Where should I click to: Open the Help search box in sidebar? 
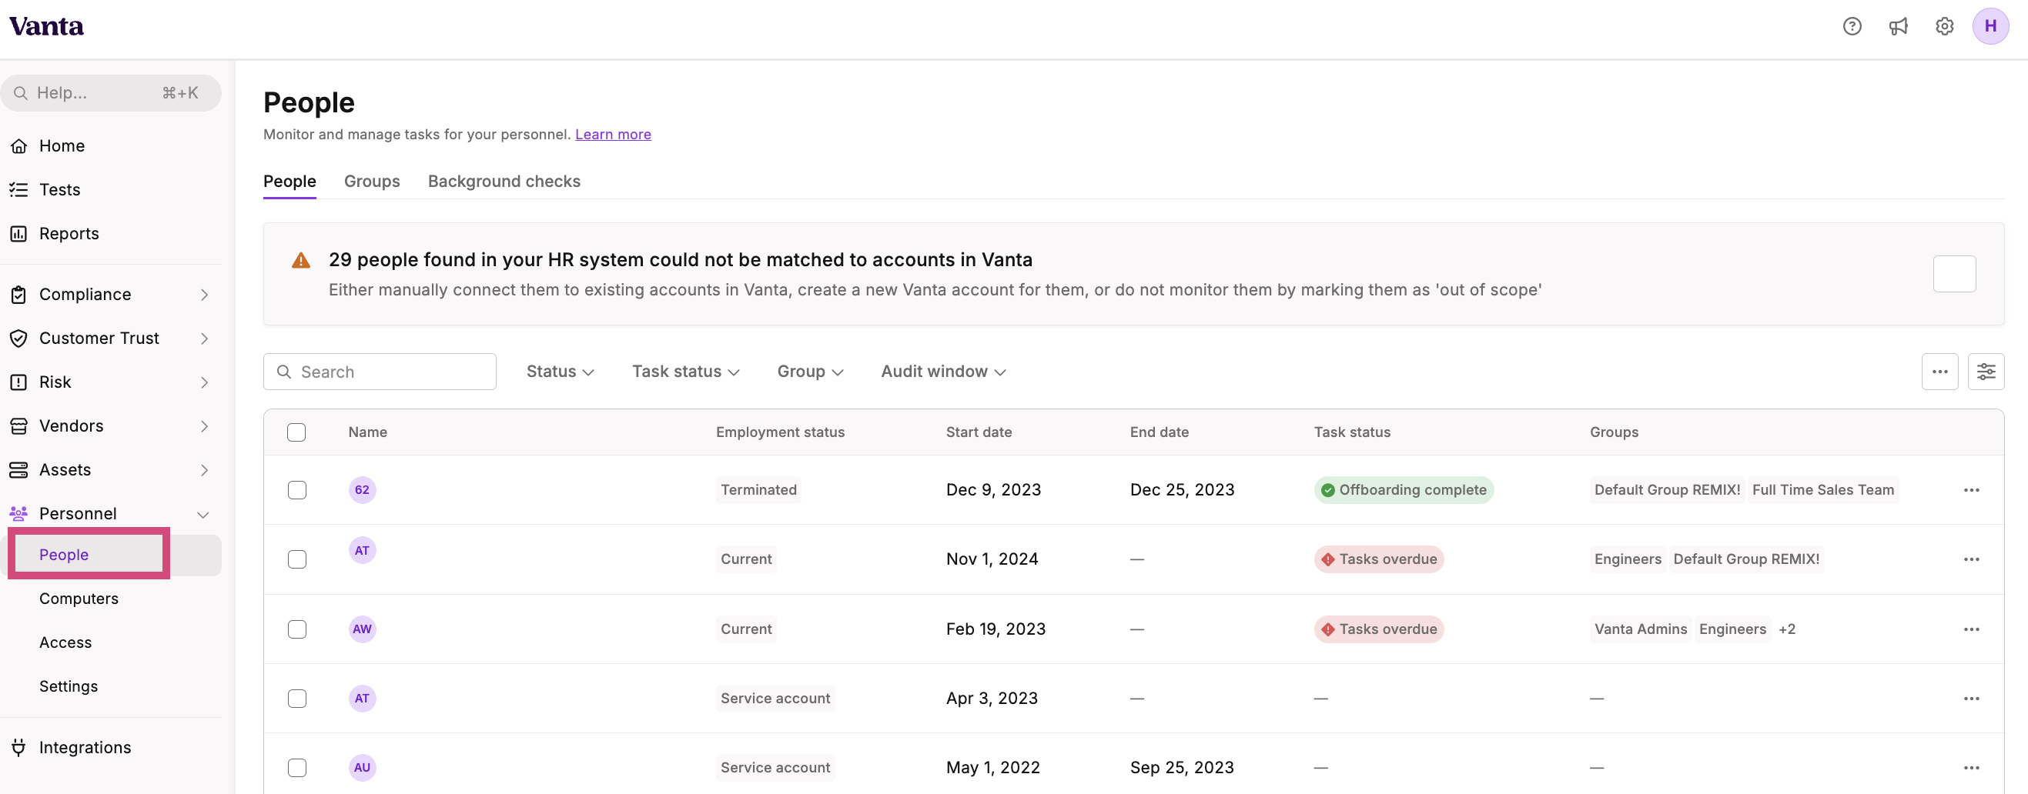pyautogui.click(x=110, y=93)
